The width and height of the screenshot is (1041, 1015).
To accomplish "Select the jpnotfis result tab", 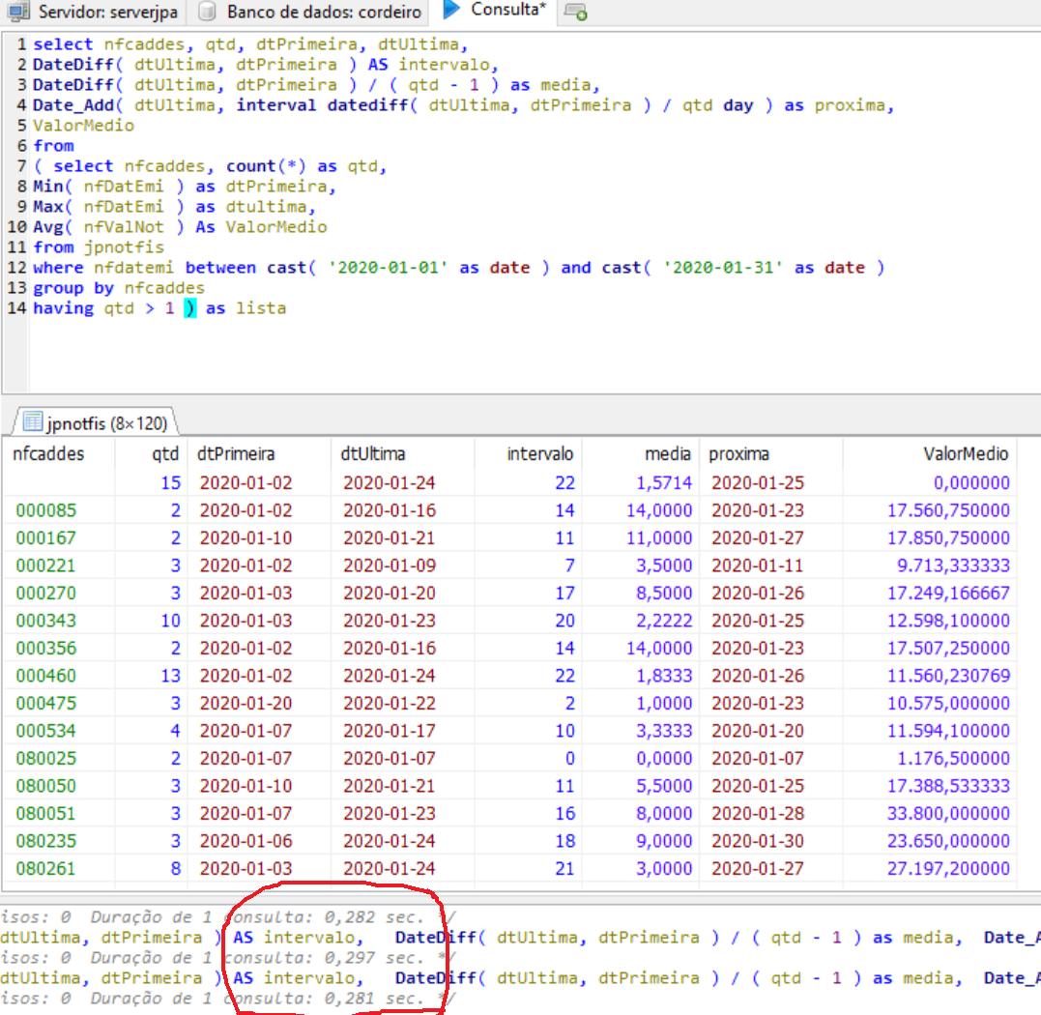I will [x=95, y=422].
